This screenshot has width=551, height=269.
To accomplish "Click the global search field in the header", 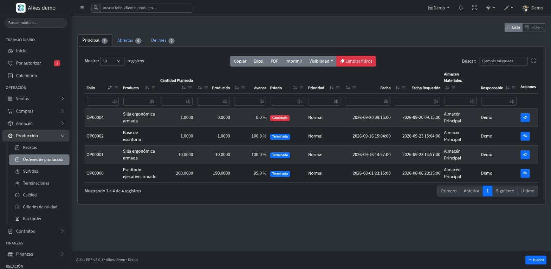I will 146,8.
